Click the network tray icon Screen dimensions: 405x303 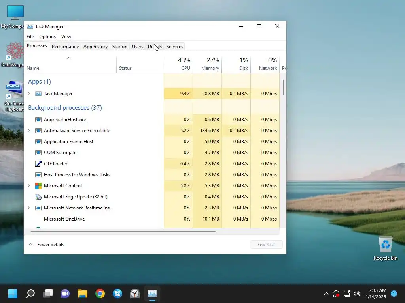click(x=347, y=294)
